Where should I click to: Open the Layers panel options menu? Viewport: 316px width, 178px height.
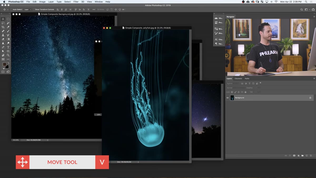tap(314, 78)
